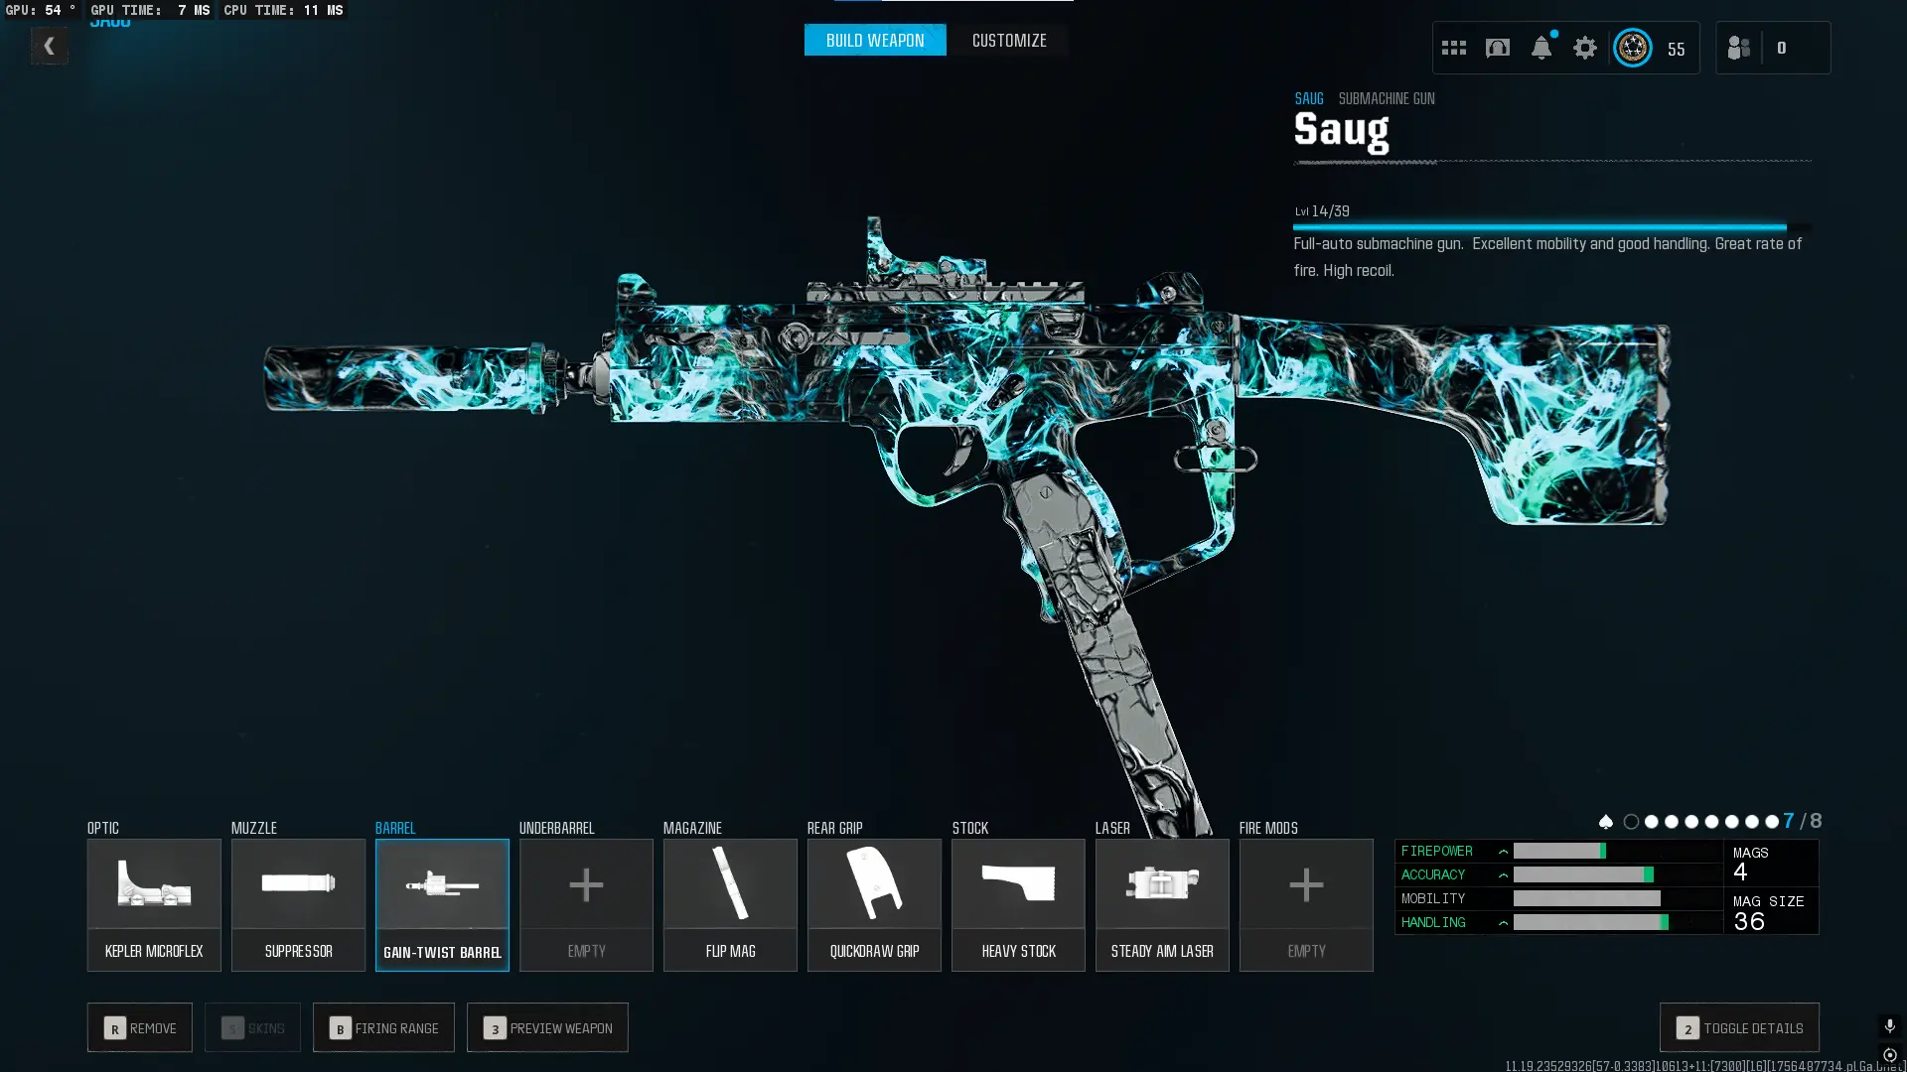The width and height of the screenshot is (1907, 1072).
Task: Expand the Firepower stat chevron
Action: [1503, 852]
